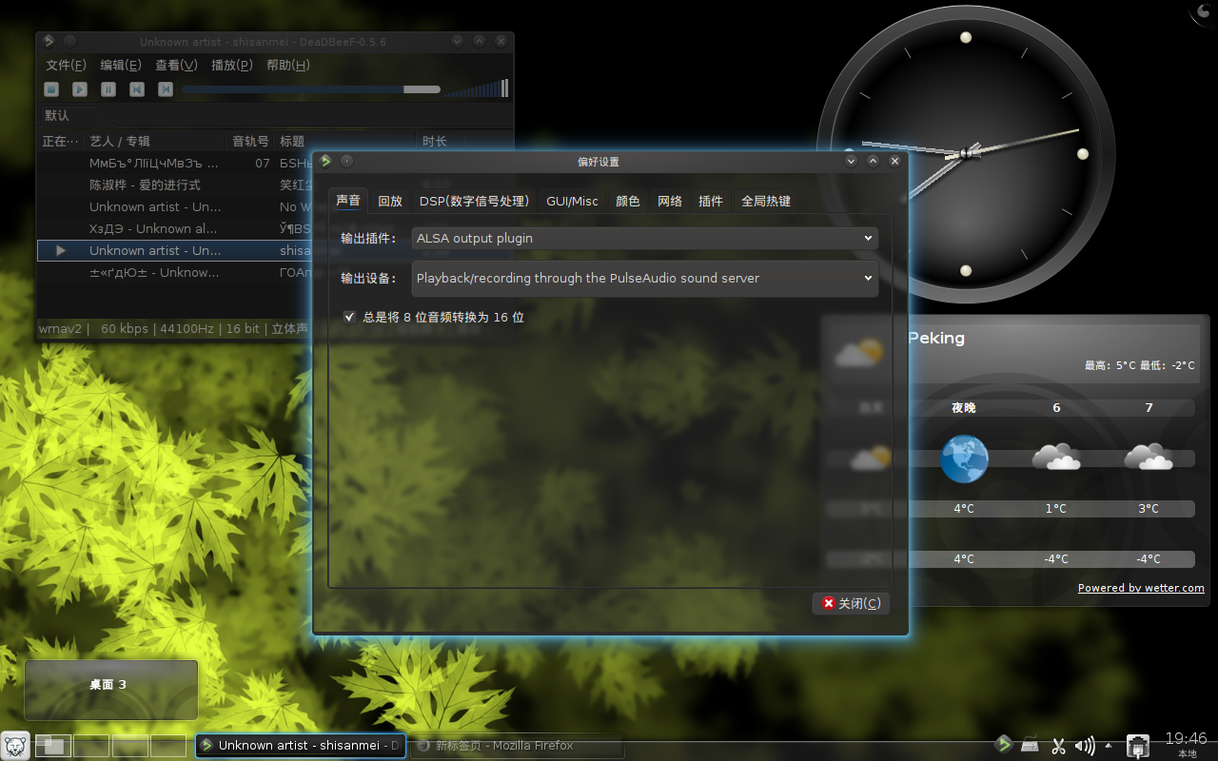Expand the 输出插件 ALSA output plugin dropdown

(645, 239)
